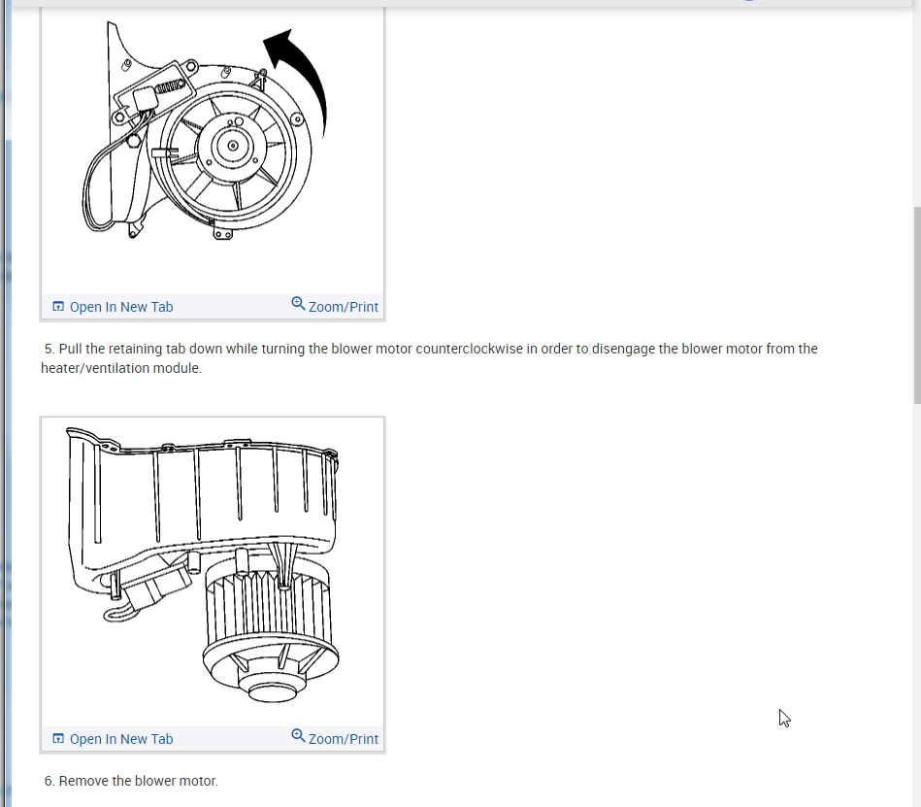The height and width of the screenshot is (807, 921).
Task: Click the magnifier icon under the top diagram
Action: (298, 303)
